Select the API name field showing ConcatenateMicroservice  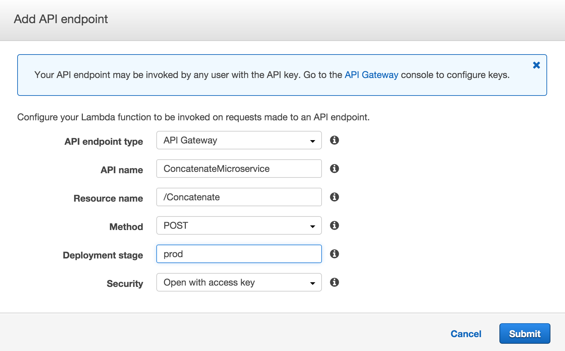tap(238, 169)
